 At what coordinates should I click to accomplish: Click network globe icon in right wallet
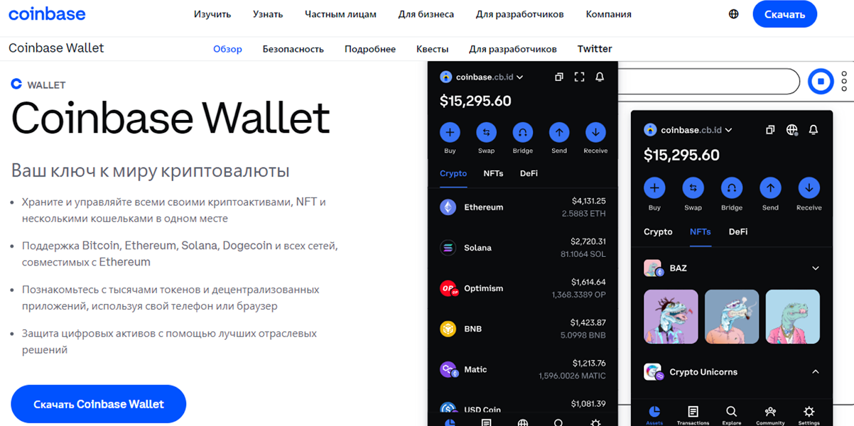pyautogui.click(x=792, y=130)
